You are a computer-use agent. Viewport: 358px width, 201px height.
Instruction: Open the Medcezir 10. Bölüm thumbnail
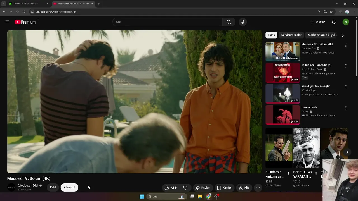click(x=282, y=52)
